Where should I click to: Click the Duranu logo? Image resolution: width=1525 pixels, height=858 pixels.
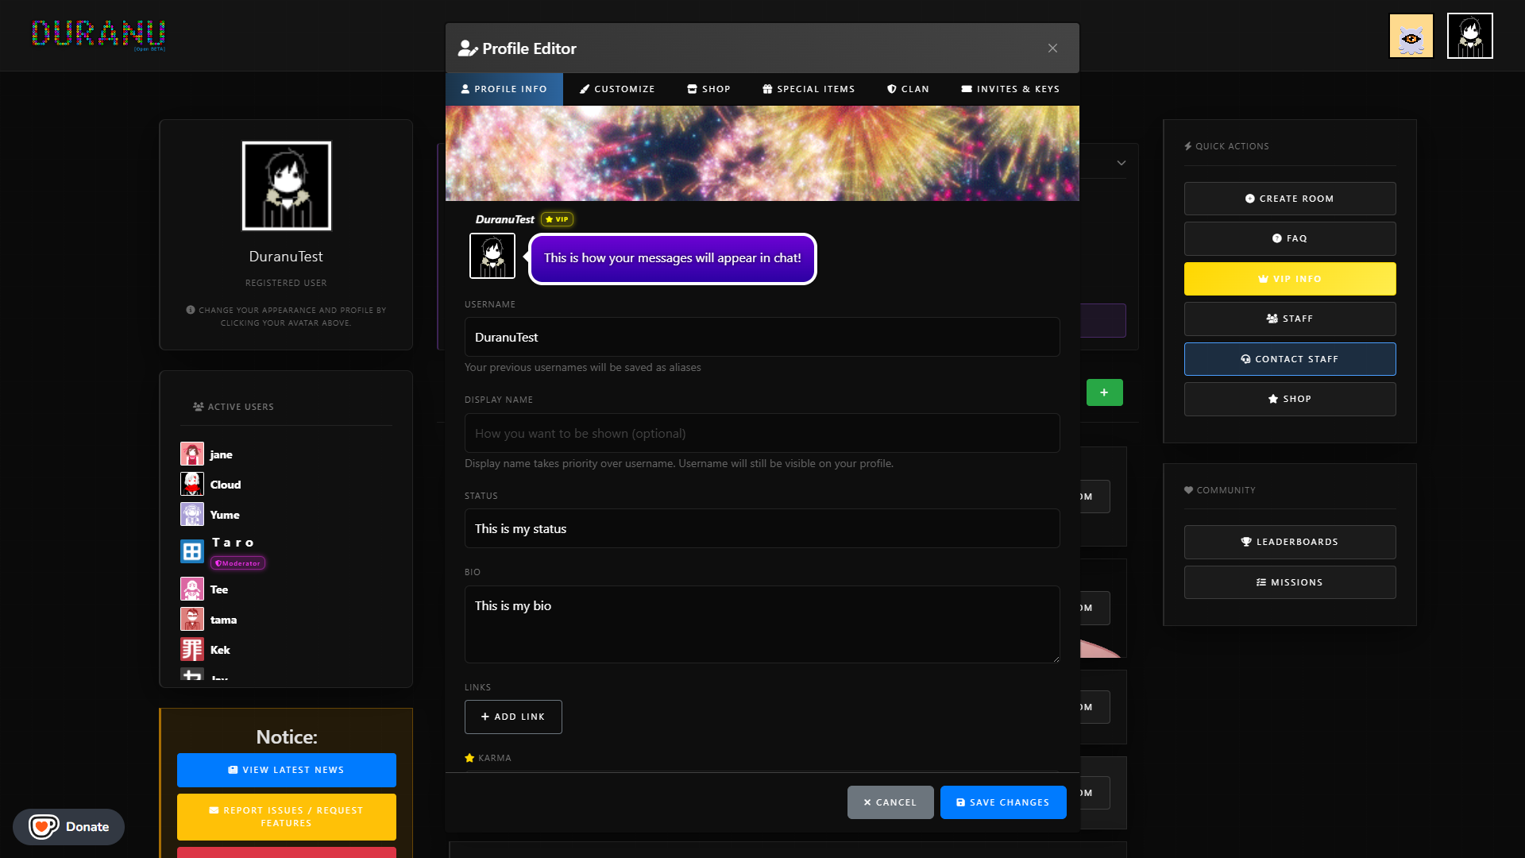click(98, 34)
